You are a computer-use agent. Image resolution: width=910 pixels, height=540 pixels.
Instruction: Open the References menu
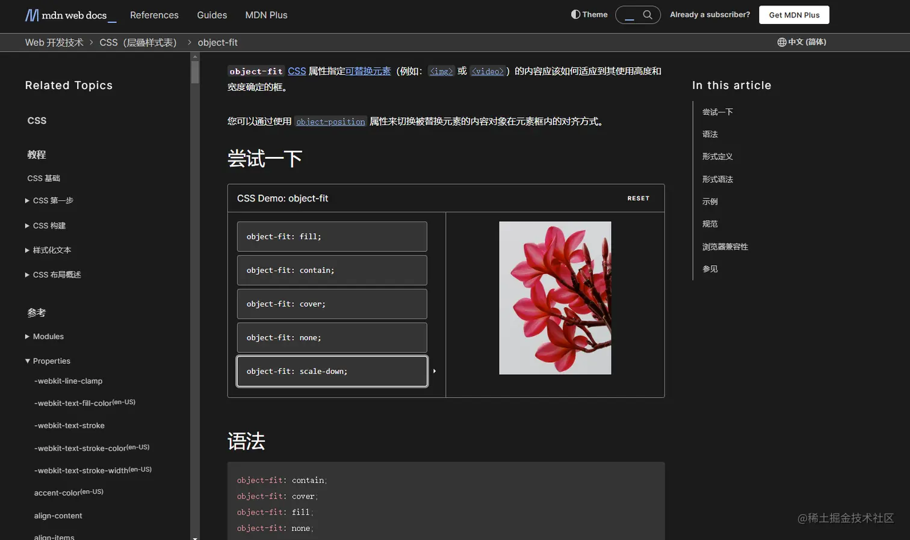[x=154, y=15]
